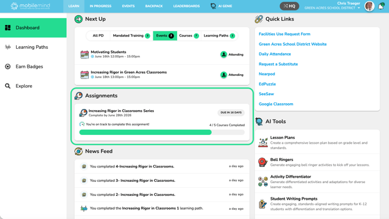Screen dimensions: 389x219
Task: Open Daily Attendance link
Action: click(275, 54)
